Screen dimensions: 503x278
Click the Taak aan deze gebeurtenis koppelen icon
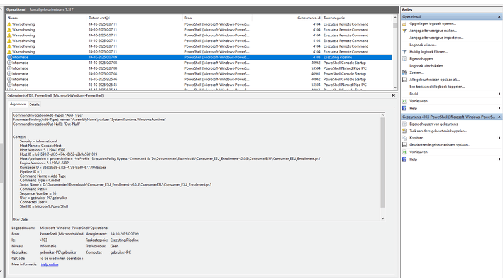click(404, 131)
